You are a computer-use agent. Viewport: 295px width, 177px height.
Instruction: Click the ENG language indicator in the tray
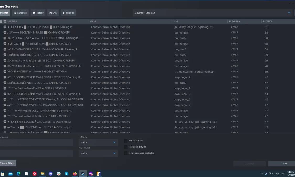point(283,174)
